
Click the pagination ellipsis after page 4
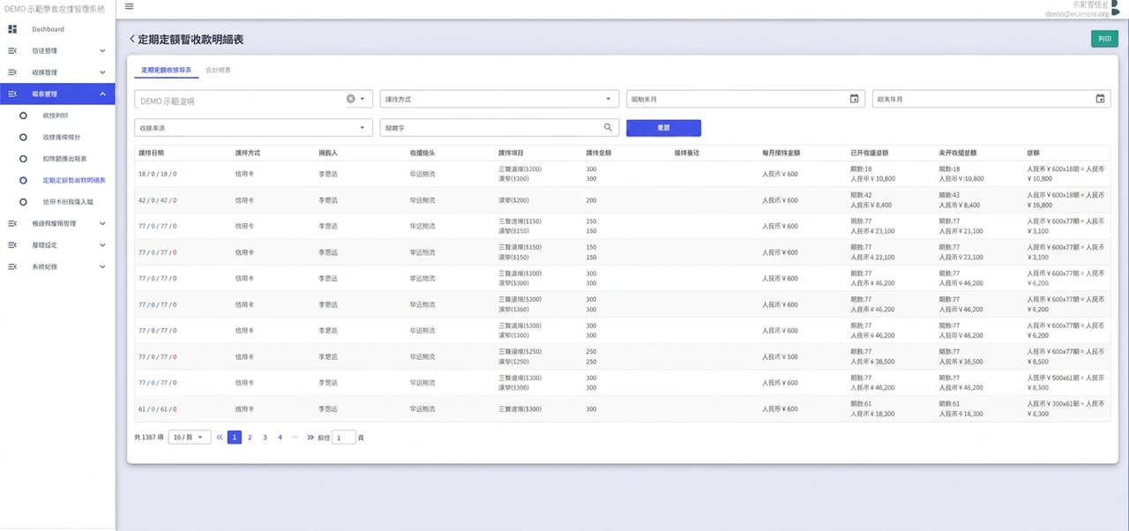(x=295, y=437)
